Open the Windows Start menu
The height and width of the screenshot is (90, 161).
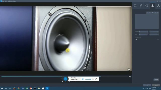[2, 88]
